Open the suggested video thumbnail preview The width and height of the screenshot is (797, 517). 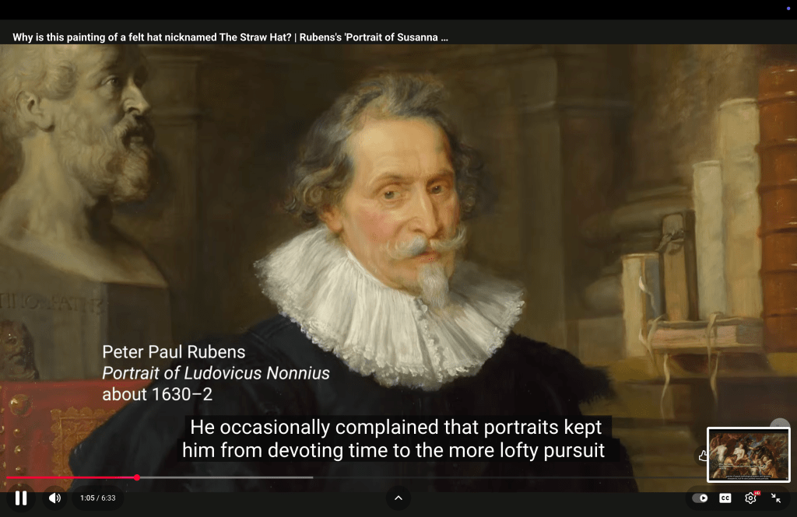[x=748, y=455]
